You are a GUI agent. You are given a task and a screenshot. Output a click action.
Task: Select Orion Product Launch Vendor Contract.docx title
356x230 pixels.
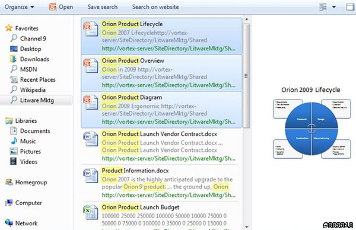pyautogui.click(x=160, y=134)
